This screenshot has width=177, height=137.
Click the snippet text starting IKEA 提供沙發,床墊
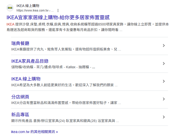point(88,27)
